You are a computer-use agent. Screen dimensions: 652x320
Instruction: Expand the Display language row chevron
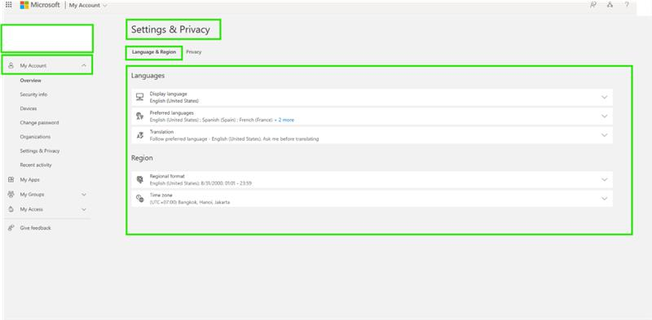click(604, 97)
